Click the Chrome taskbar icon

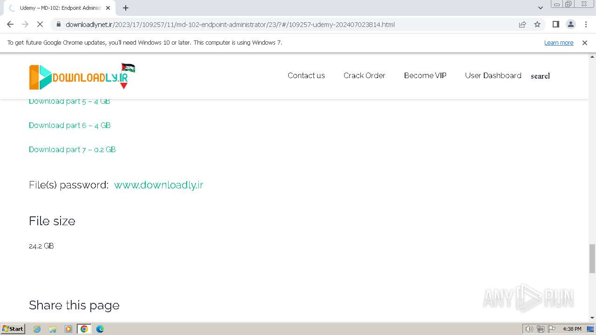[x=84, y=329]
